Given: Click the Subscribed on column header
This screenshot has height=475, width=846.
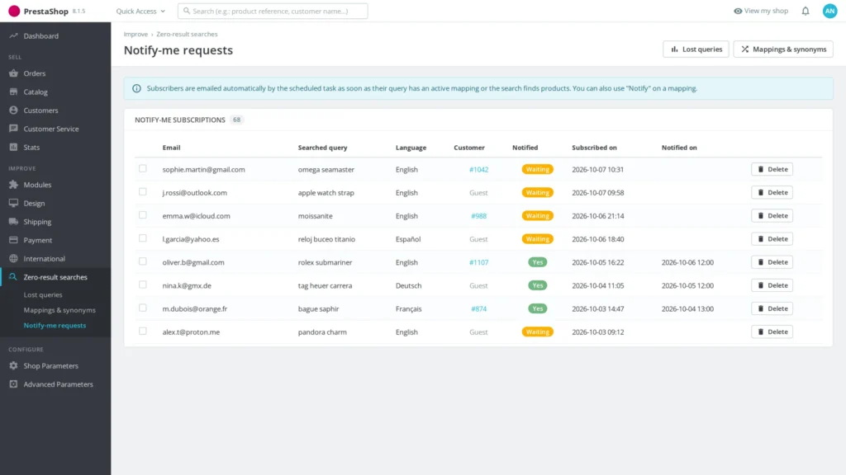Looking at the screenshot, I should tap(594, 148).
